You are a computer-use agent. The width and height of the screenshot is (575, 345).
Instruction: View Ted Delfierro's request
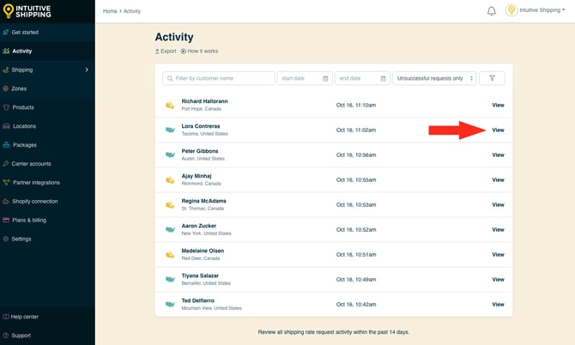(498, 305)
